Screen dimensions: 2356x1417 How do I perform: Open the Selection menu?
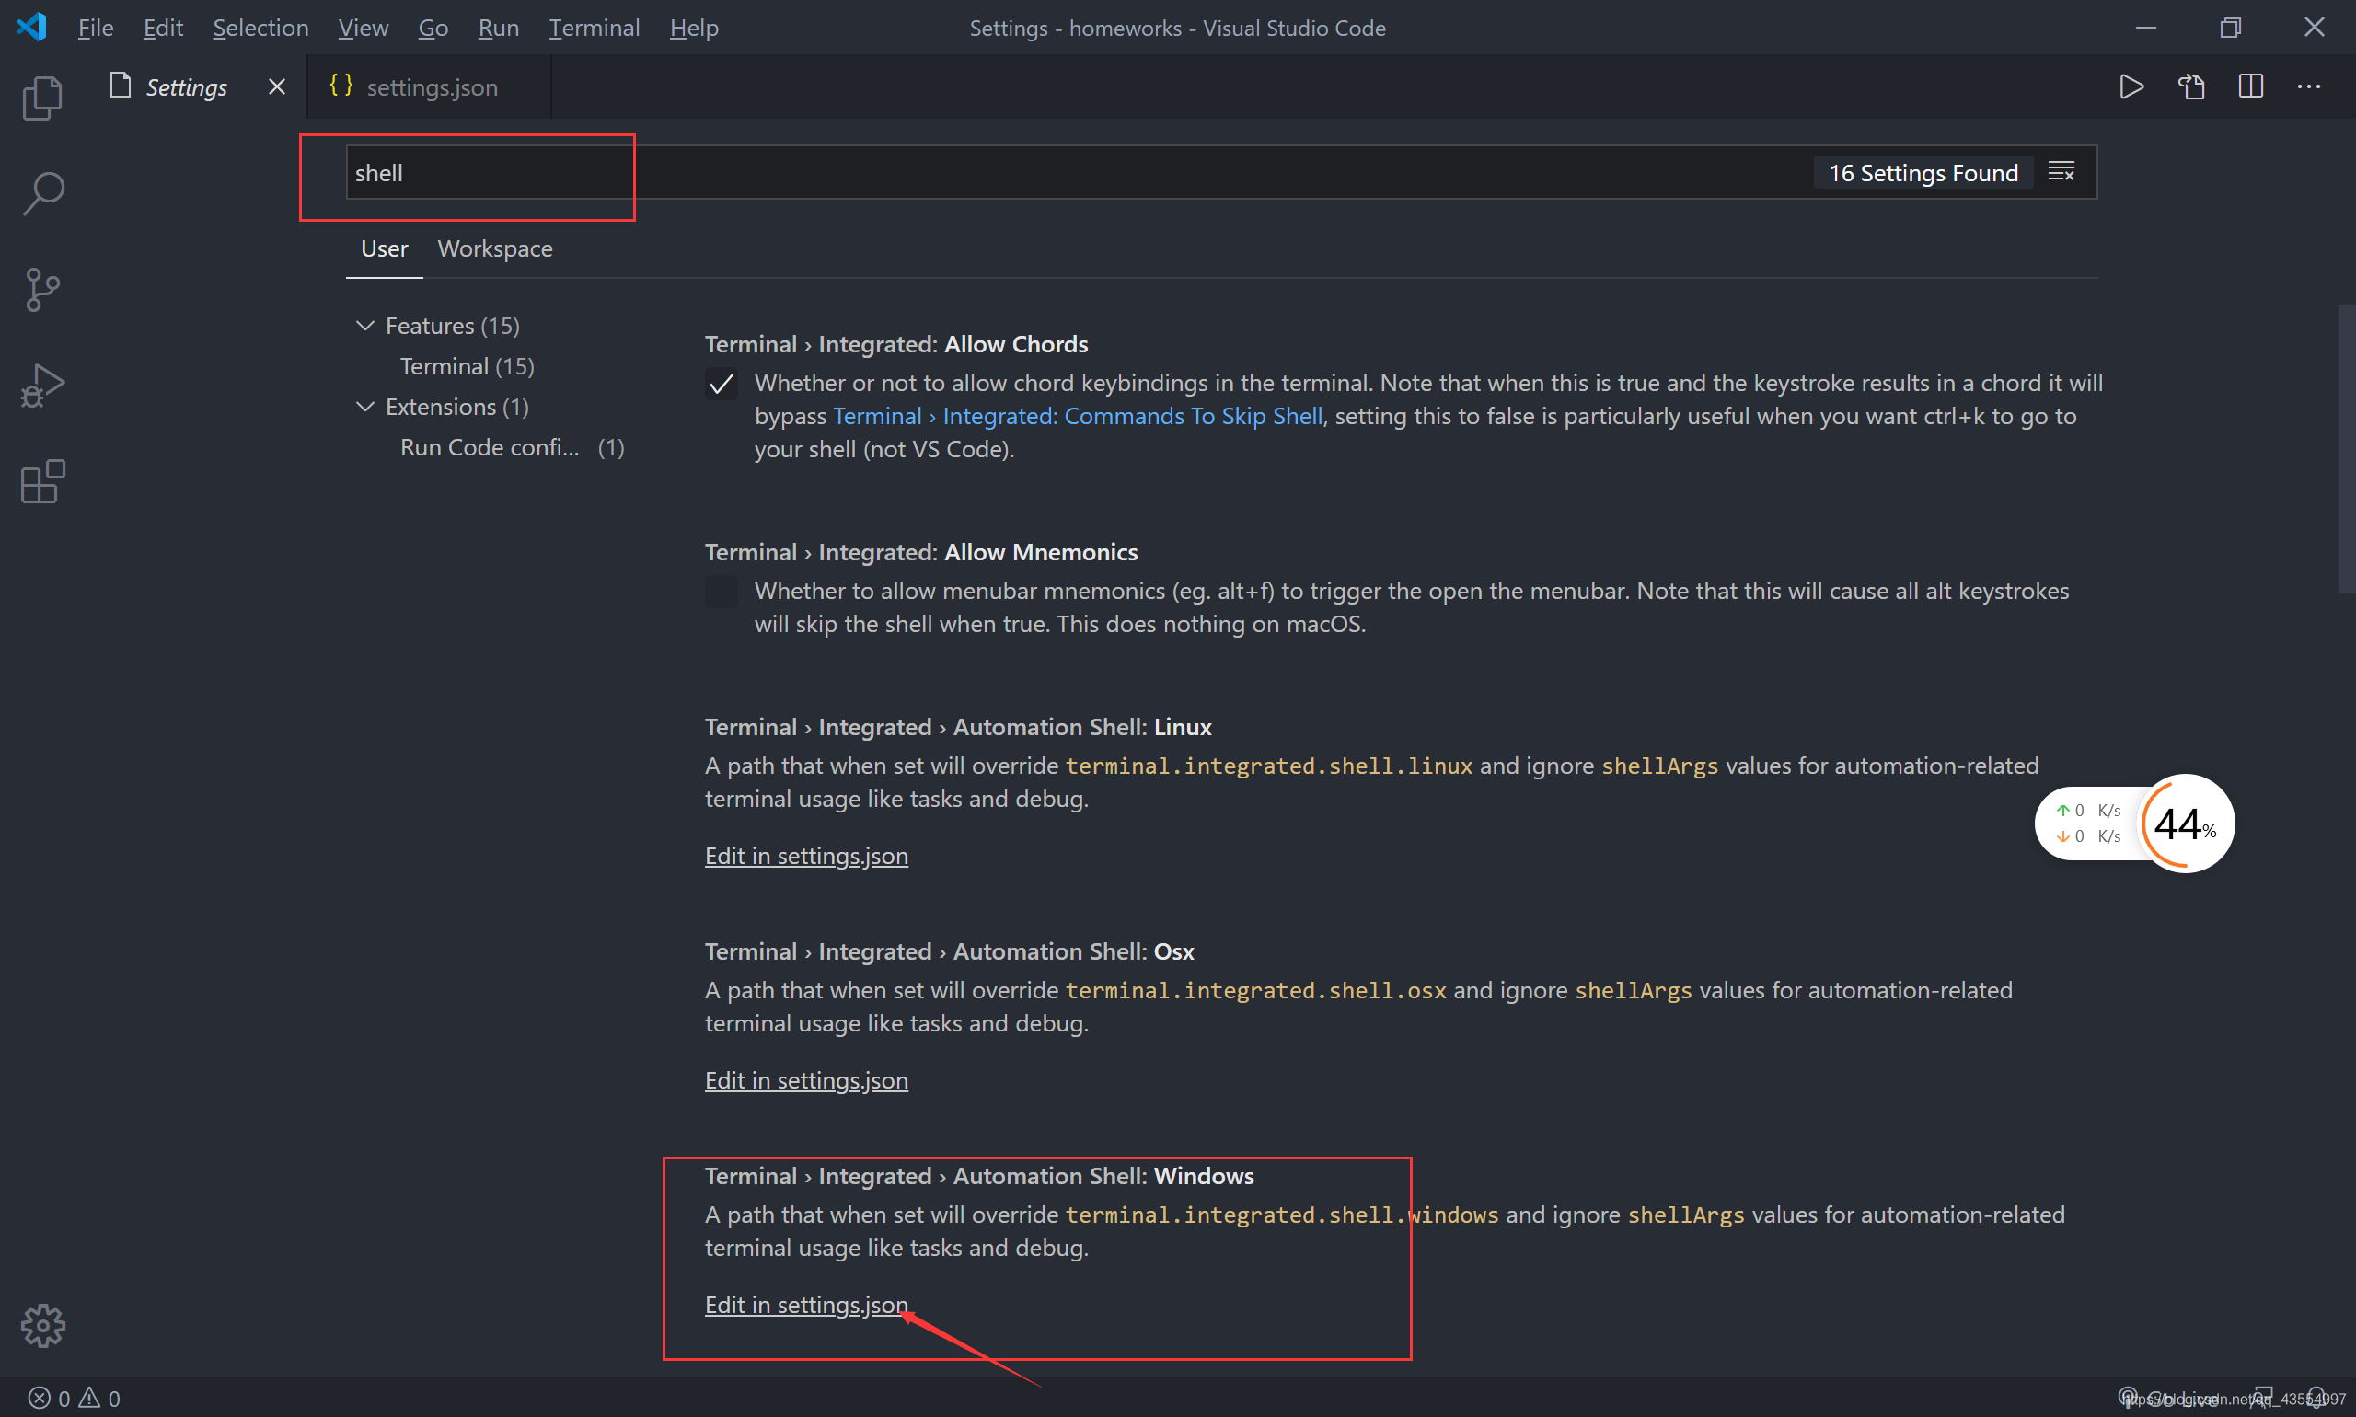(260, 28)
